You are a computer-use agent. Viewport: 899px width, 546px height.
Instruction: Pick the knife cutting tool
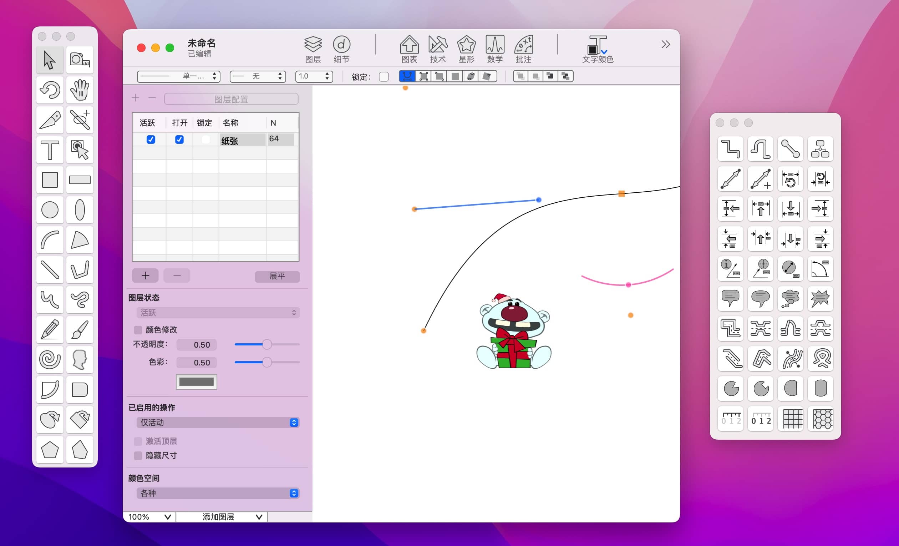(50, 120)
